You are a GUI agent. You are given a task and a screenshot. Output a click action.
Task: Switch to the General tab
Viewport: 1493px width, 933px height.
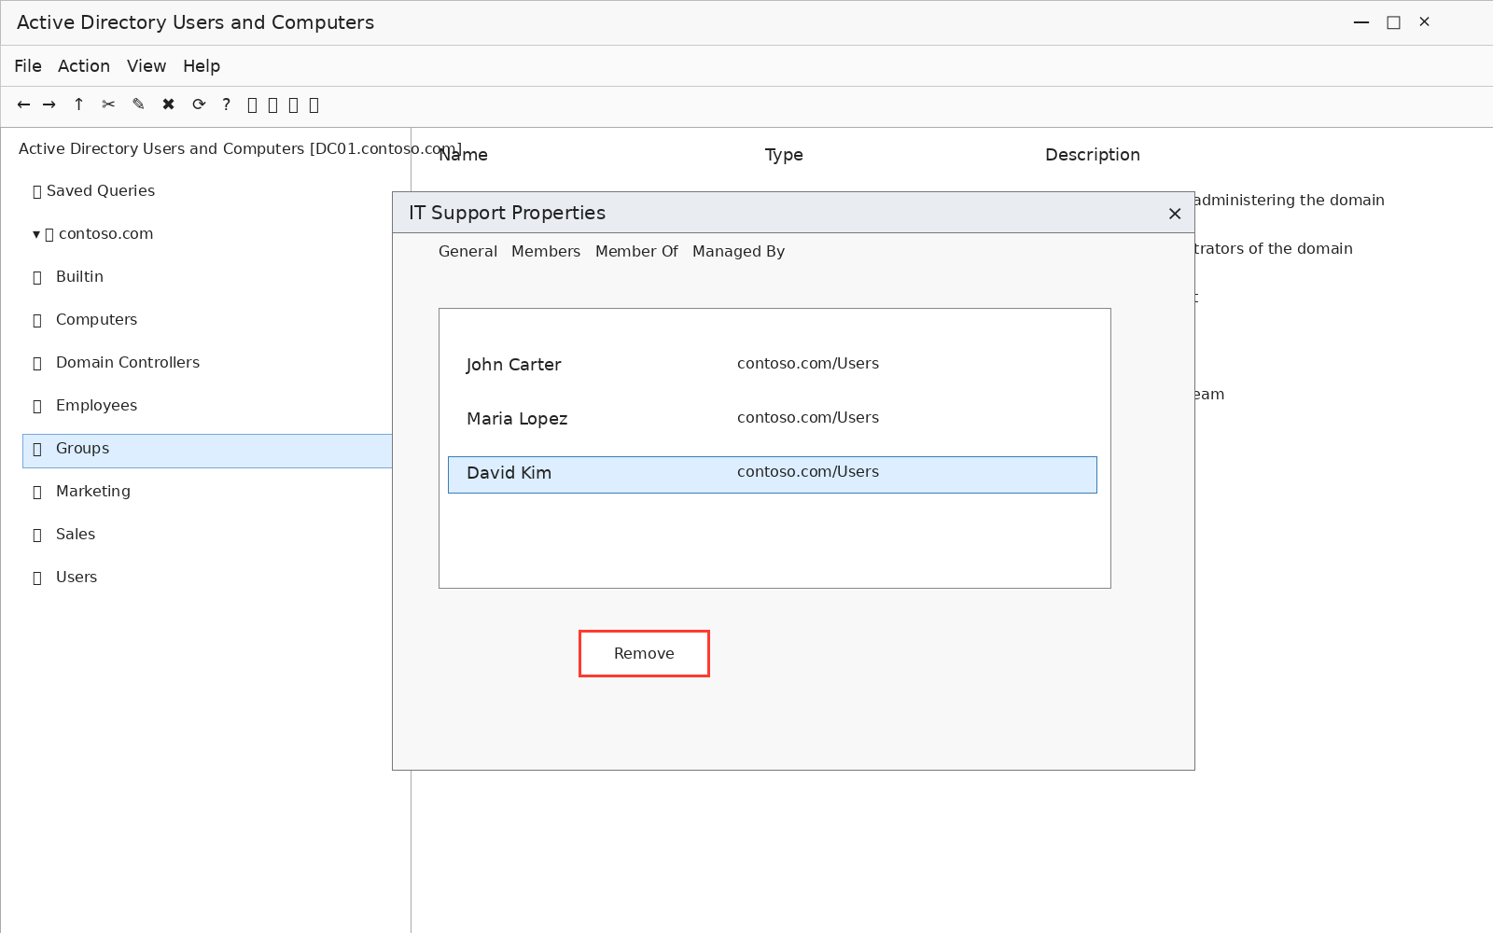467,252
